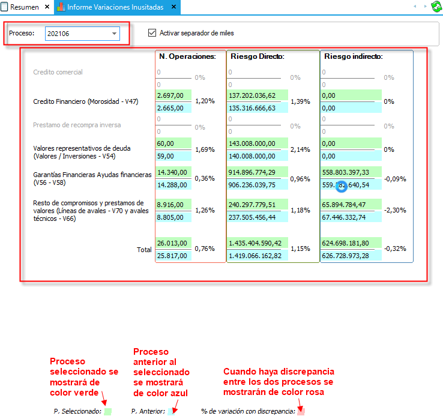Click the pink discrepancy legend swatch
Viewport: 443px width, 416px height.
301,411
